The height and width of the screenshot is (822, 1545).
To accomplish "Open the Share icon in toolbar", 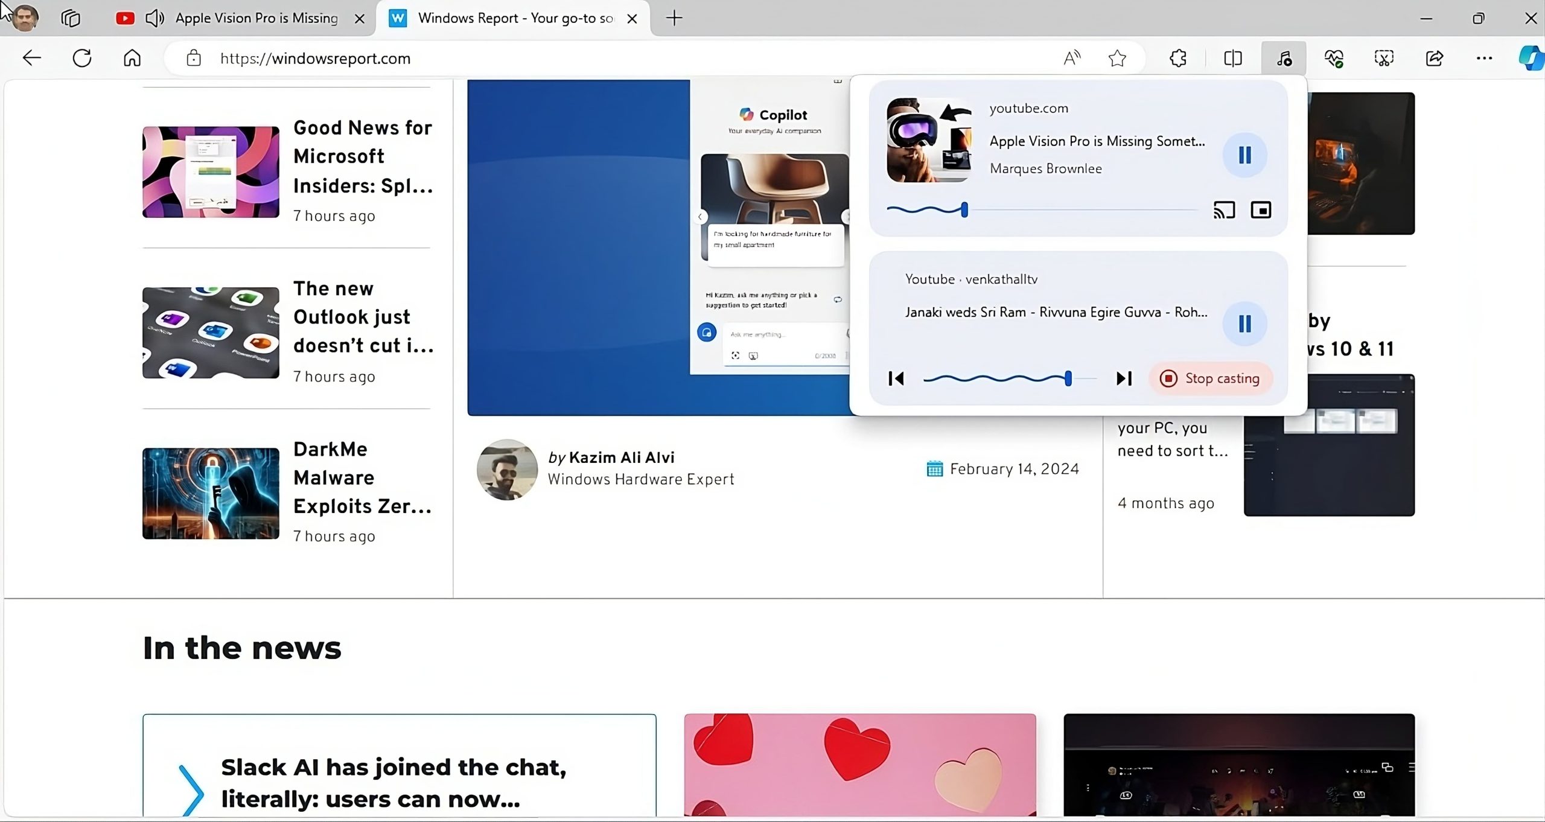I will [x=1435, y=58].
